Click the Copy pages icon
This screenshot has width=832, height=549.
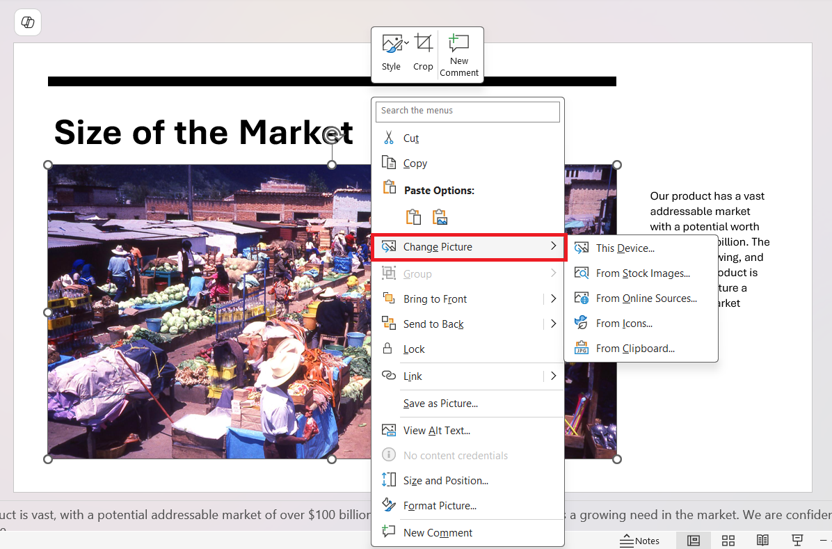click(389, 163)
